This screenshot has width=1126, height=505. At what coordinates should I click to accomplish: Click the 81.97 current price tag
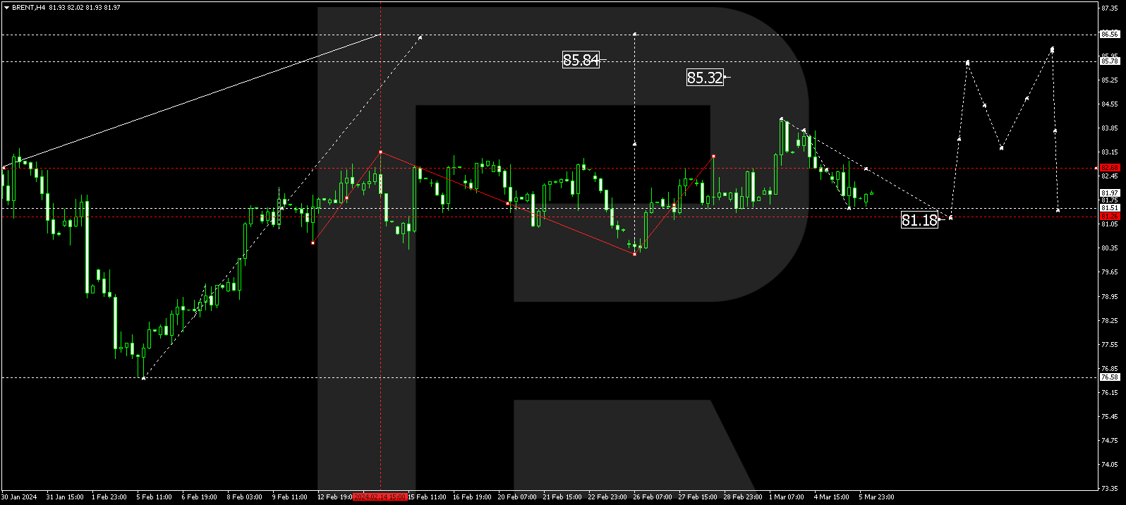coord(1110,193)
